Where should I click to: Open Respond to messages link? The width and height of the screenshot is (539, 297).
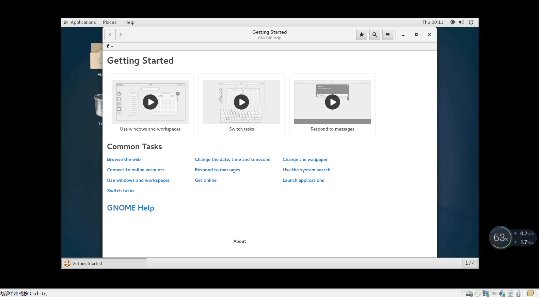(217, 170)
